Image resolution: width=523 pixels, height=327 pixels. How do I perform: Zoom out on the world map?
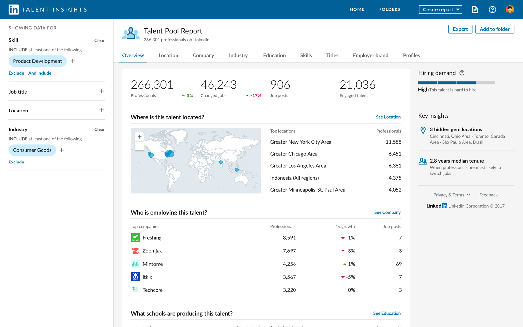click(139, 146)
